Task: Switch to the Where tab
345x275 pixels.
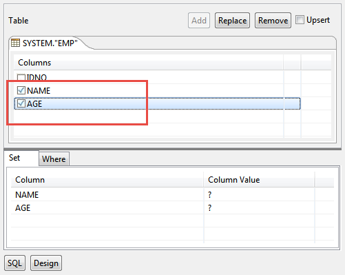Action: pos(54,159)
